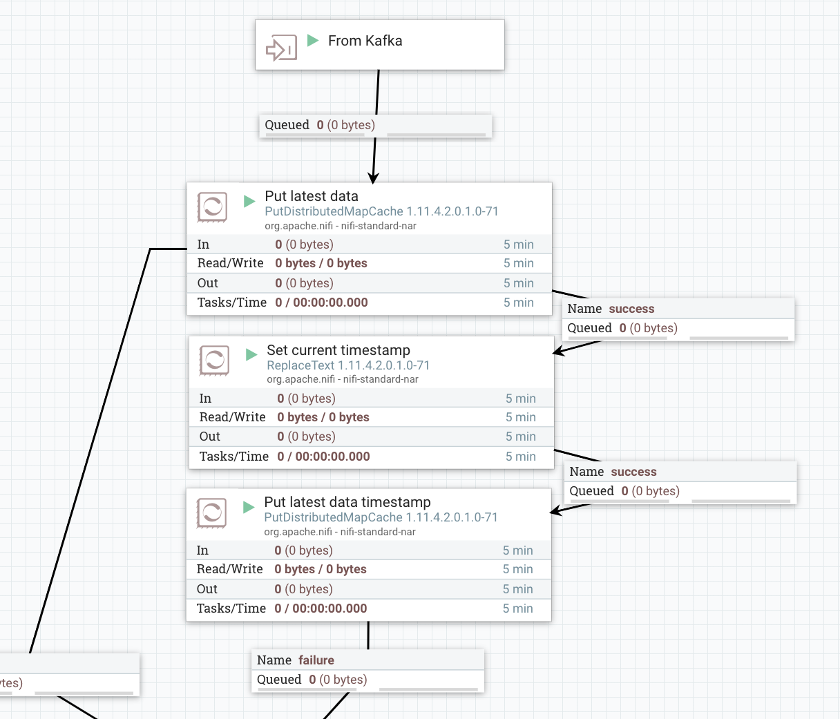The image size is (840, 719).
Task: Click the run status icon on Set current timestamp
Action: (251, 354)
